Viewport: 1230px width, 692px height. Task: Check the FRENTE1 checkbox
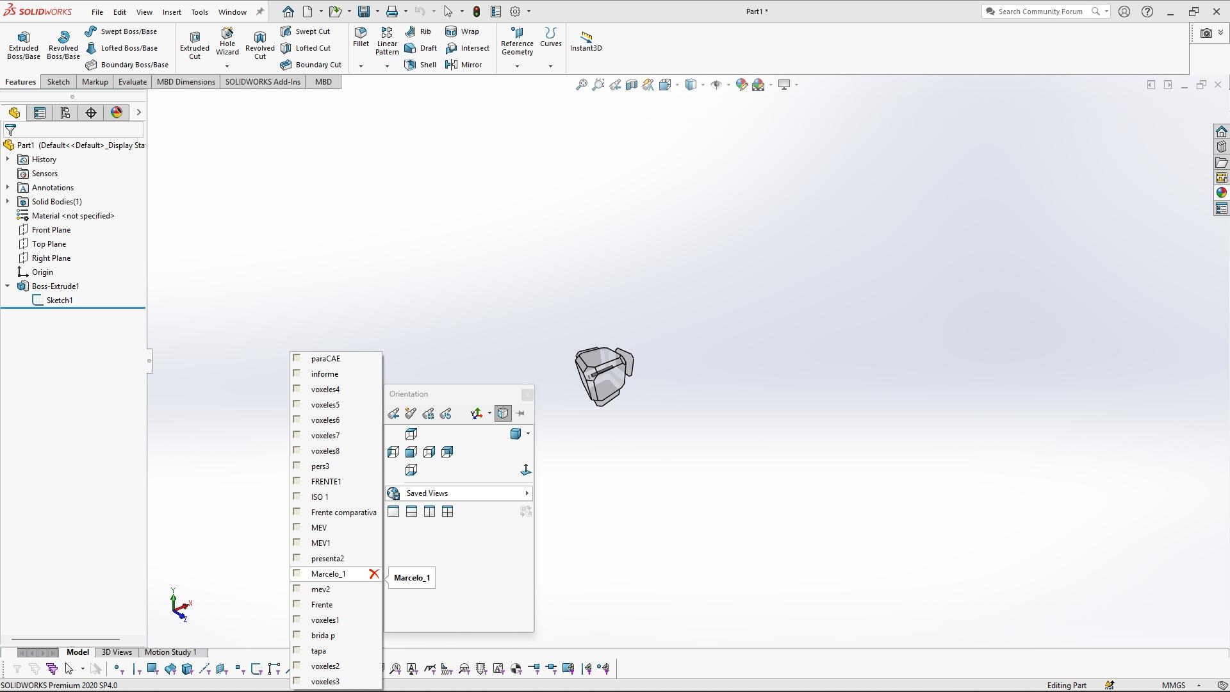[x=297, y=481]
